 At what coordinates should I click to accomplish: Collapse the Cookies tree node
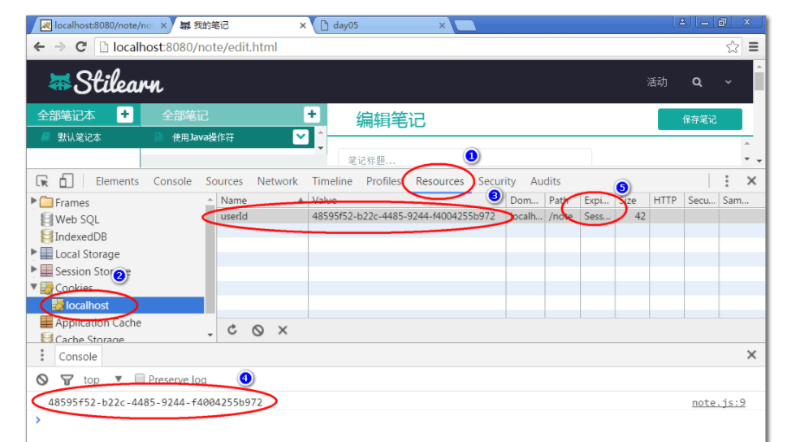tap(33, 287)
